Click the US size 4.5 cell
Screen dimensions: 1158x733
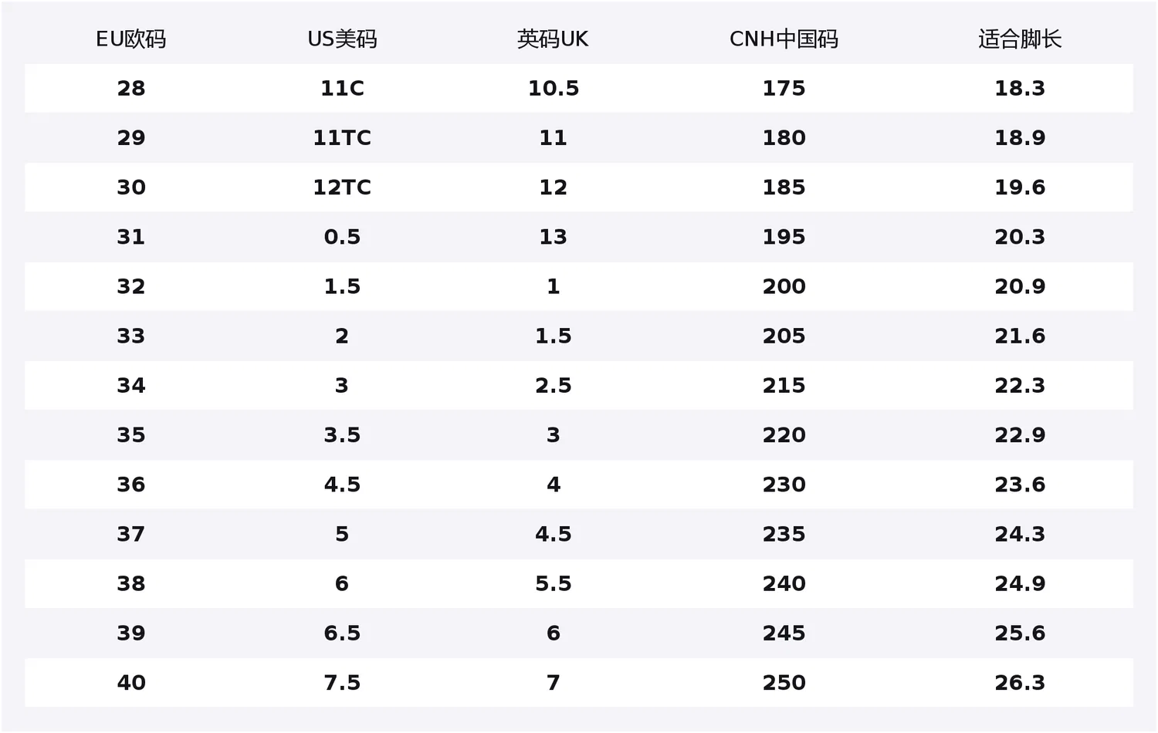(x=342, y=485)
